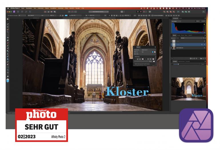The width and height of the screenshot is (220, 150).
Task: Select the Rectangle shape tool
Action: (x=7, y=67)
